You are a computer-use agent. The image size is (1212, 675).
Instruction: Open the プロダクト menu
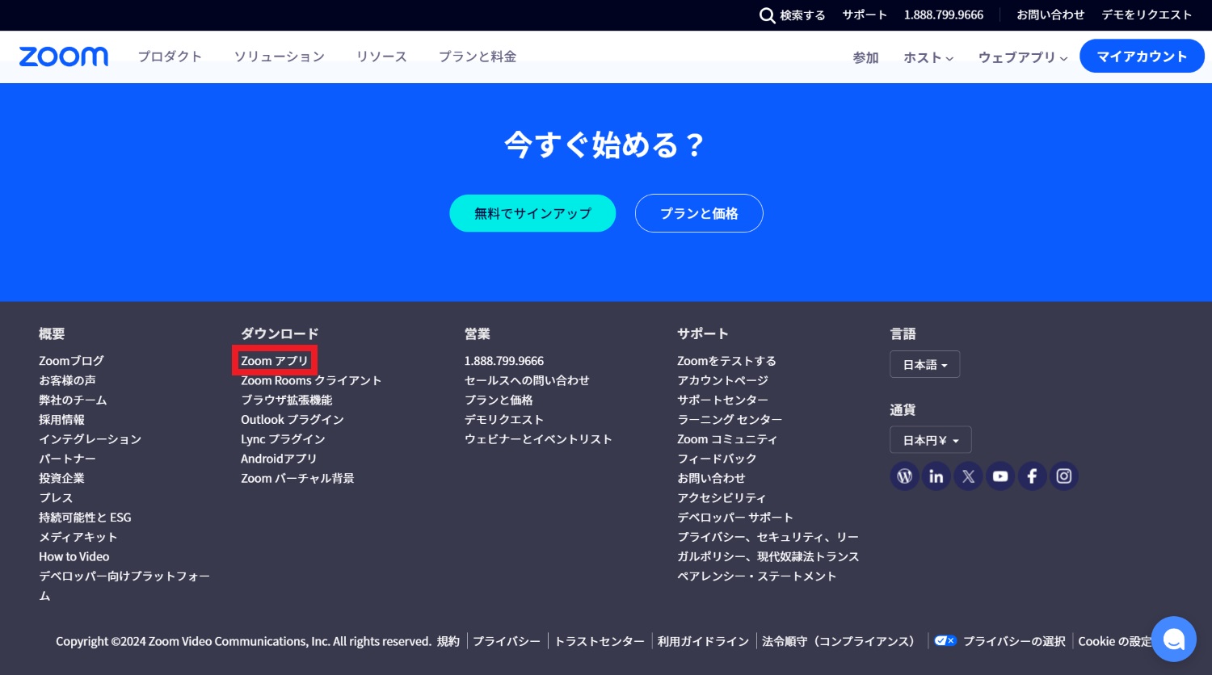click(x=170, y=57)
